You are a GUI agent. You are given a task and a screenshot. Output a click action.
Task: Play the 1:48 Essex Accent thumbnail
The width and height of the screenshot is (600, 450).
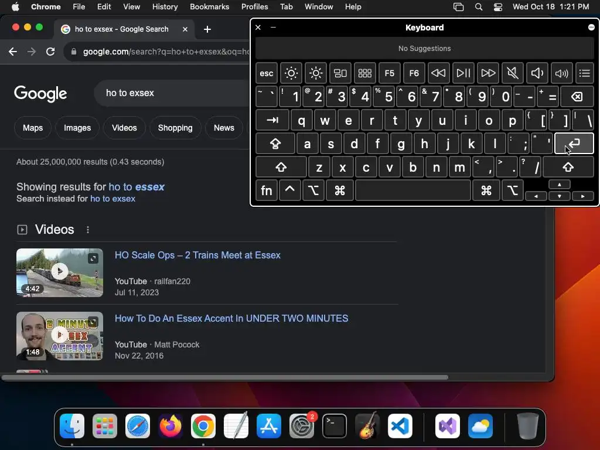[60, 336]
